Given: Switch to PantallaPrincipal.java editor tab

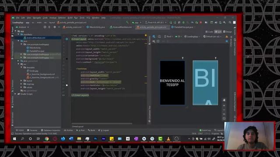Looking at the screenshot, I should (x=182, y=27).
